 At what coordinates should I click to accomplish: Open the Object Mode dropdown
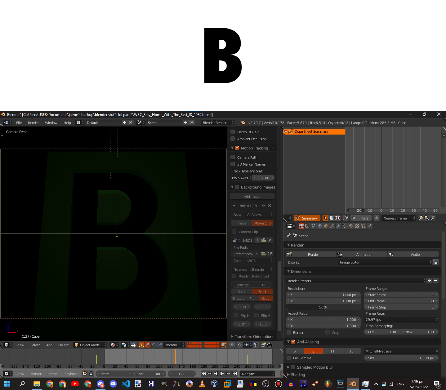click(90, 345)
